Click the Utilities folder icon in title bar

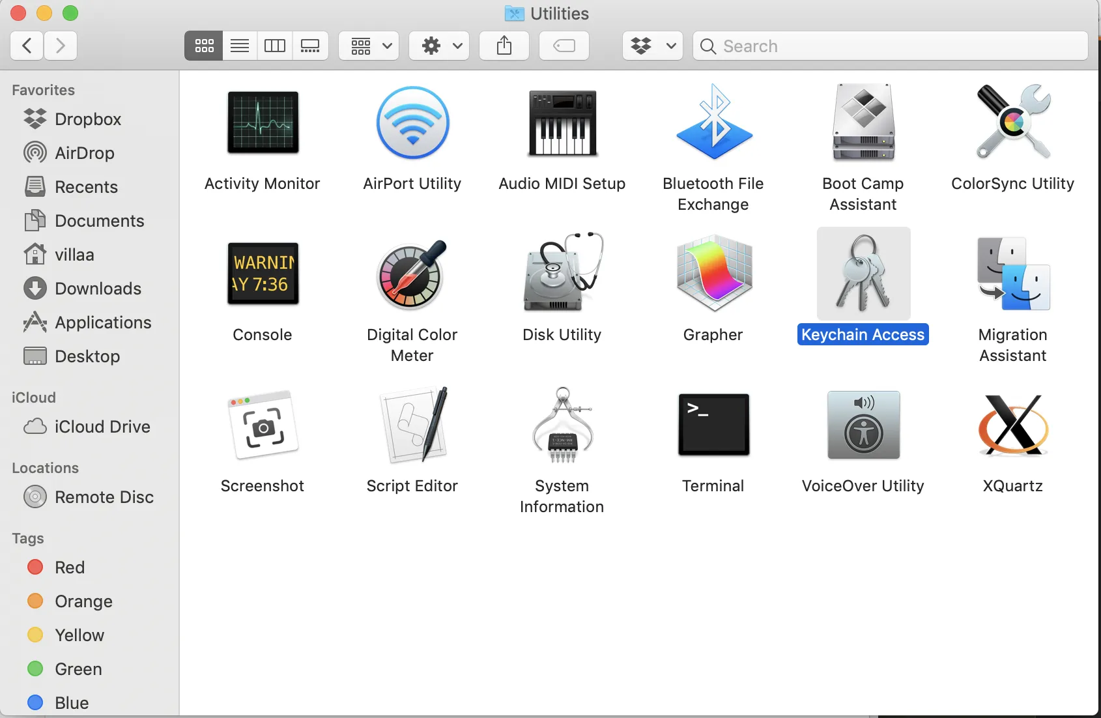[x=515, y=13]
